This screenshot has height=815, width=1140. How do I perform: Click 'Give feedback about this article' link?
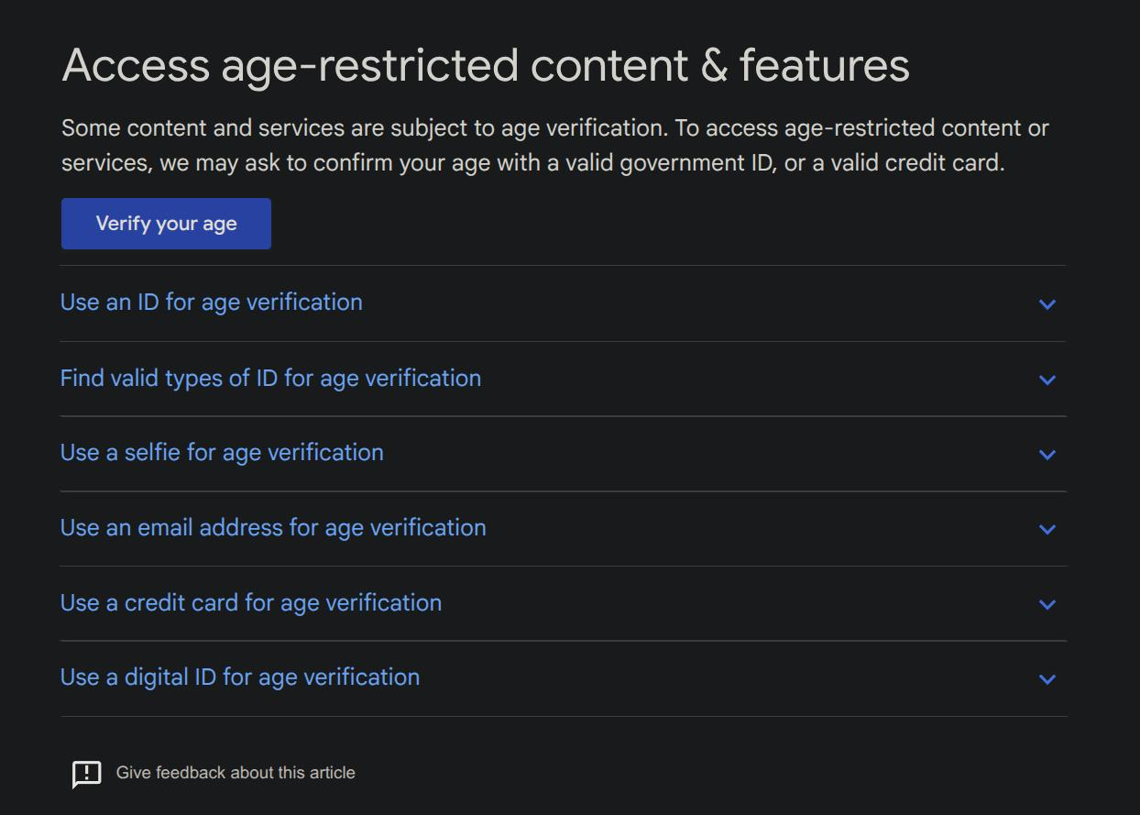click(x=236, y=773)
